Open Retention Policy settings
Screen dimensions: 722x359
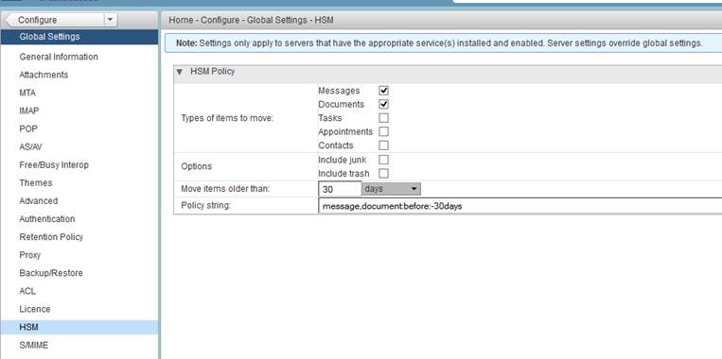(x=51, y=237)
